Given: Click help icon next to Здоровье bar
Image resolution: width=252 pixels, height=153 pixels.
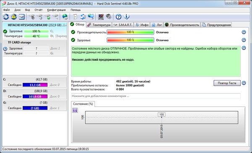Looking at the screenshot, I should pyautogui.click(x=244, y=40).
